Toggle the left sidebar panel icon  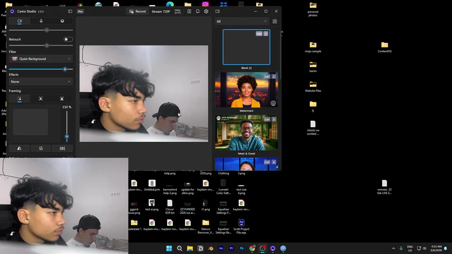[x=70, y=11]
